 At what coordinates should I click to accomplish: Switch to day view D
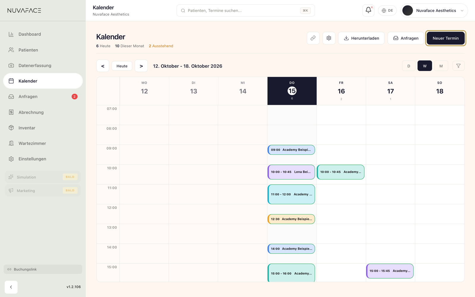408,66
